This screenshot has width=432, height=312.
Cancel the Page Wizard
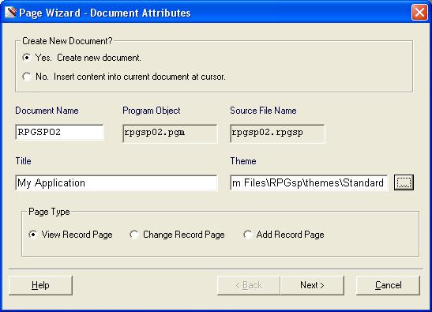coord(388,285)
